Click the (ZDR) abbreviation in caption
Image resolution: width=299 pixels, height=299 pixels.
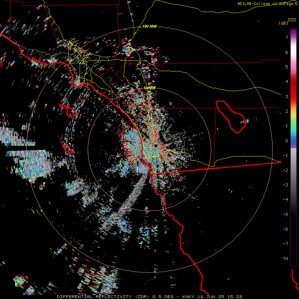coord(142,297)
